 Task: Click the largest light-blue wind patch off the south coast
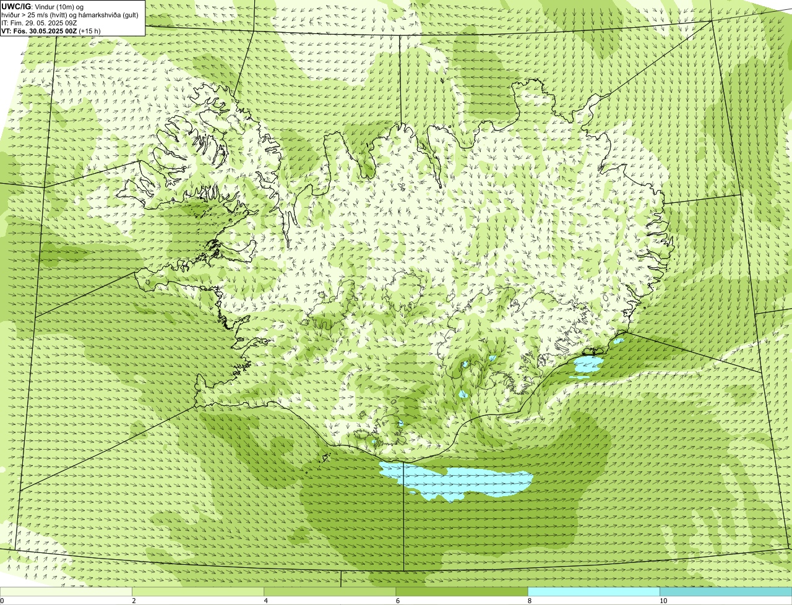(x=455, y=481)
